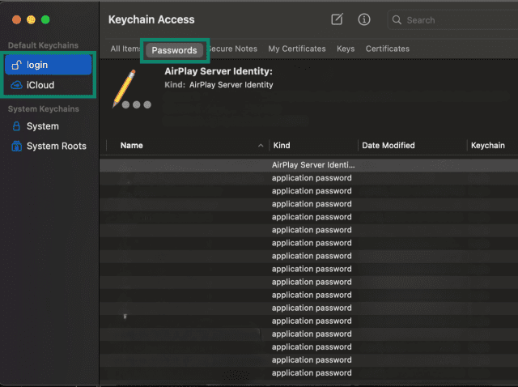This screenshot has height=387, width=518.
Task: Open the Secure Notes tab
Action: point(233,49)
